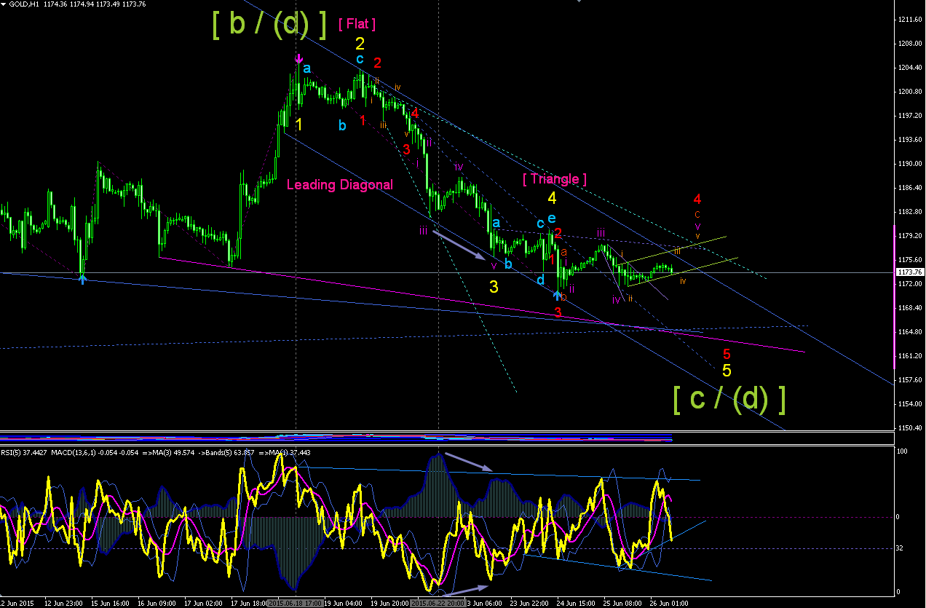Click the 1179.20 price axis label
Viewport: 926px width, 608px height.
[910, 236]
